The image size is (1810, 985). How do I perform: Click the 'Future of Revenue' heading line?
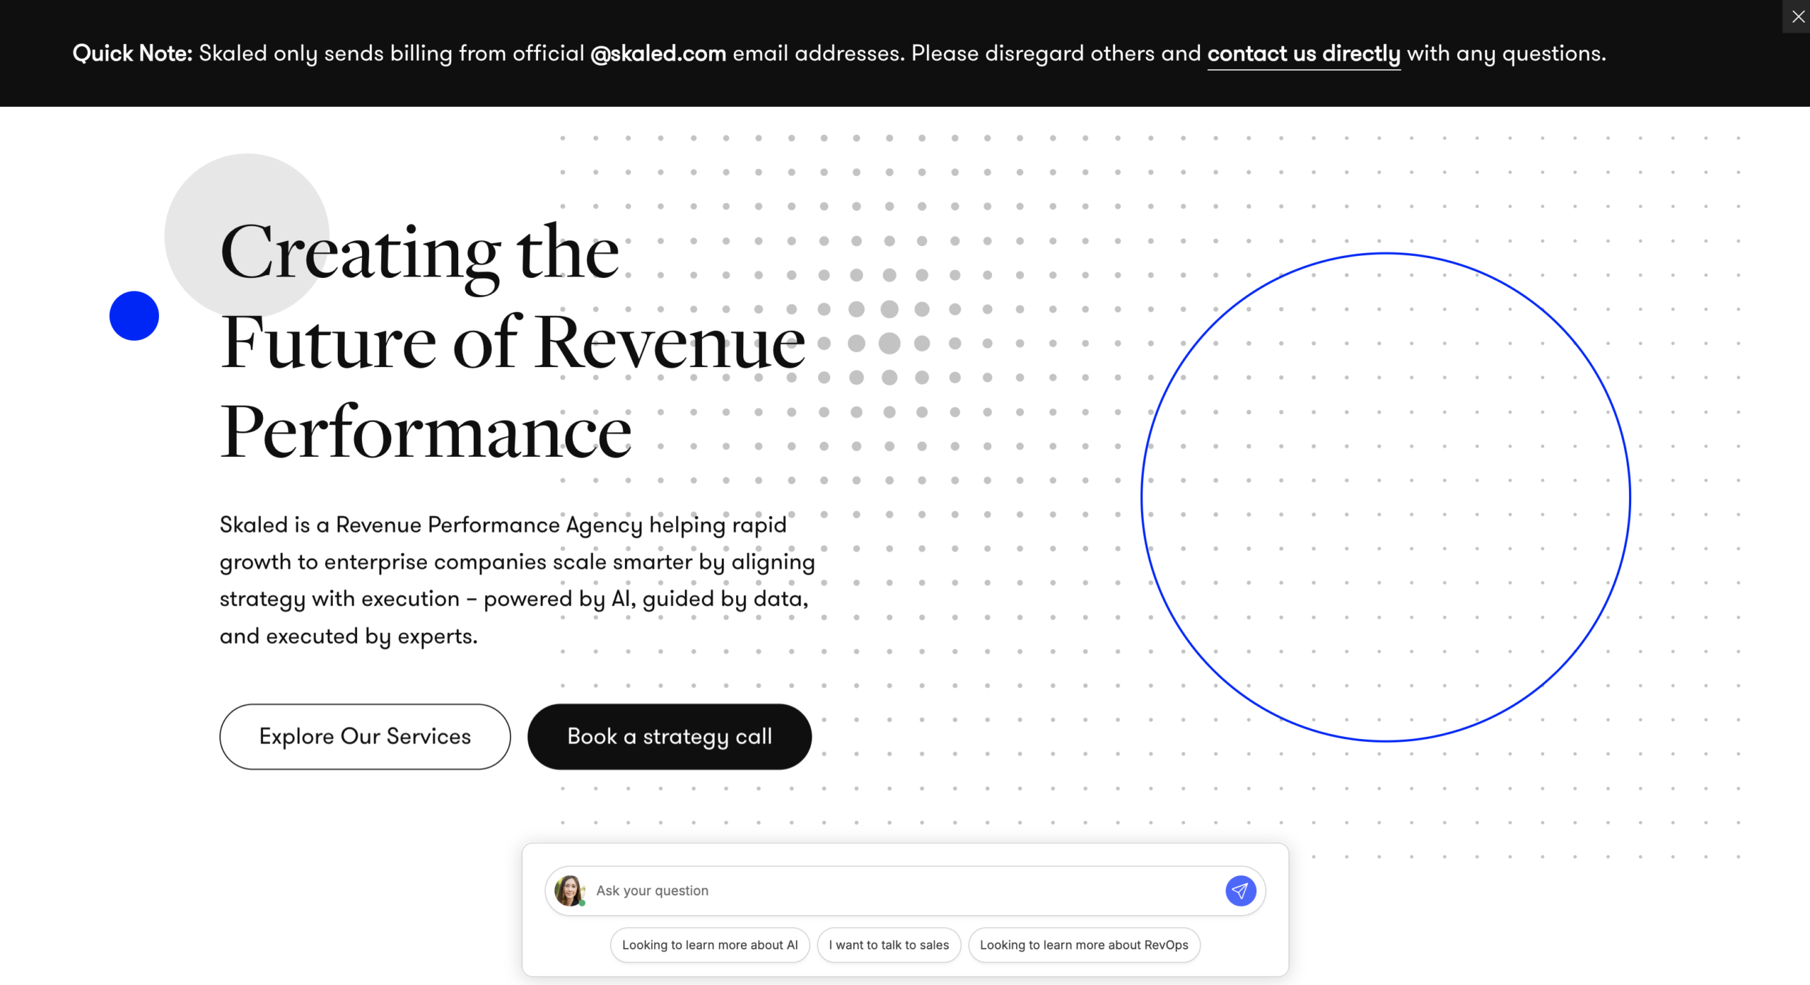513,343
